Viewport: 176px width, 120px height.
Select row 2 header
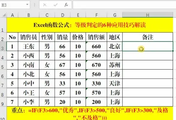pyautogui.click(x=3, y=37)
